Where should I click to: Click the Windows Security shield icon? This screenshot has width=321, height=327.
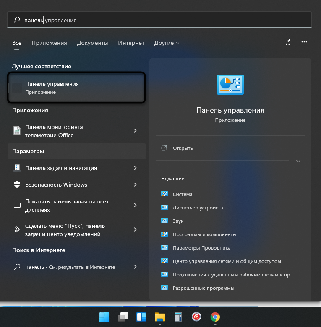coord(17,185)
